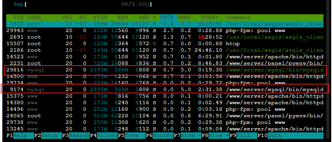
Task: Click the 720M VIRT value
Action: [x=100, y=63]
